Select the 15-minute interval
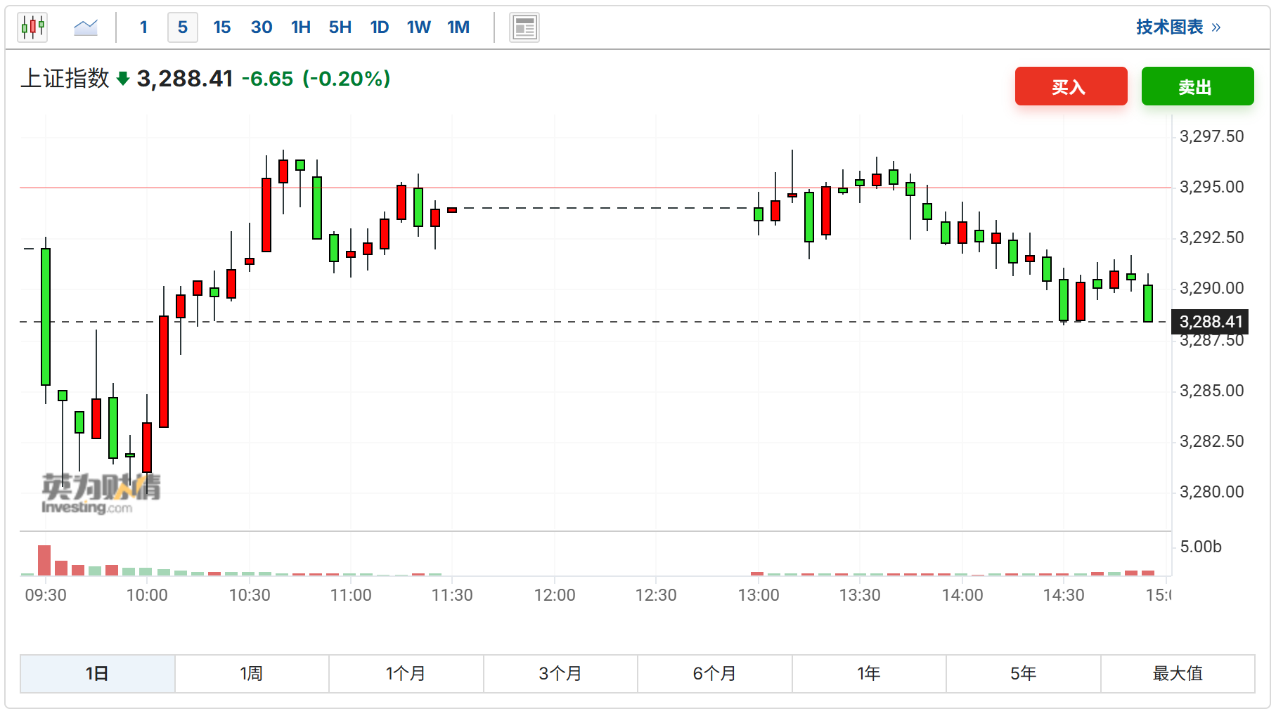Screen dimensions: 1276x716 tap(222, 27)
